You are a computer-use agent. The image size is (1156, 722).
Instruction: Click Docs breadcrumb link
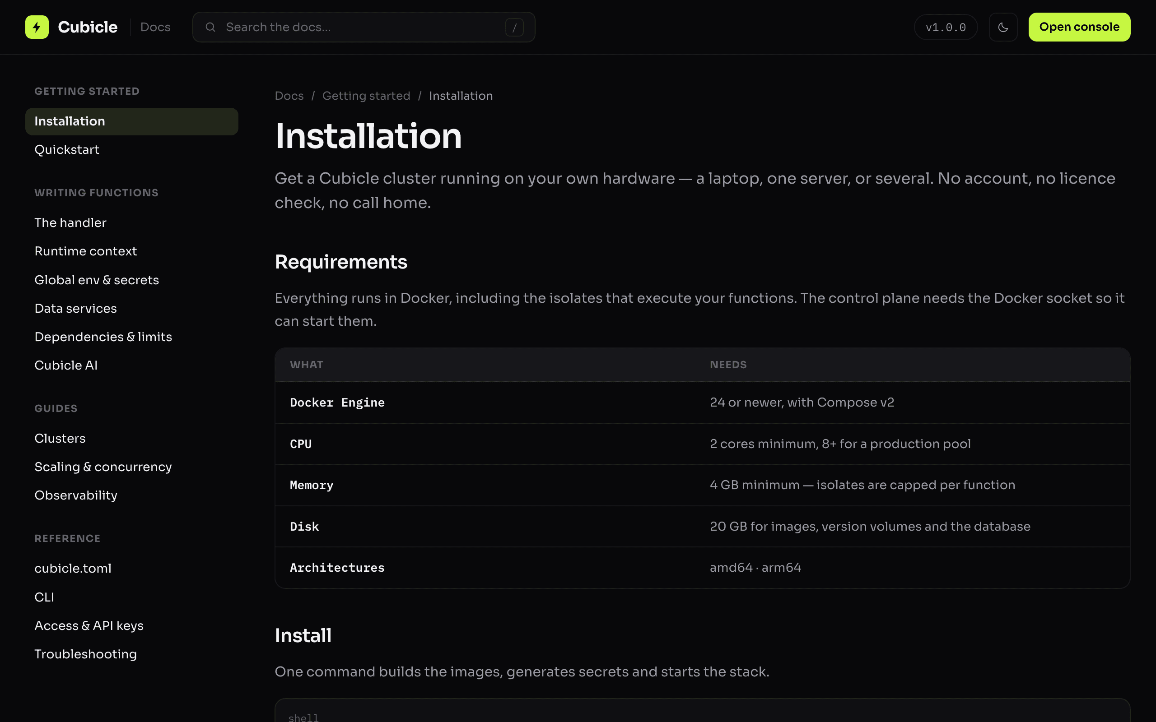289,96
